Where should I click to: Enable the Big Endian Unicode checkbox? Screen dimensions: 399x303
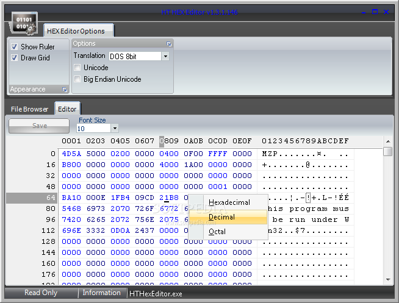pyautogui.click(x=77, y=79)
